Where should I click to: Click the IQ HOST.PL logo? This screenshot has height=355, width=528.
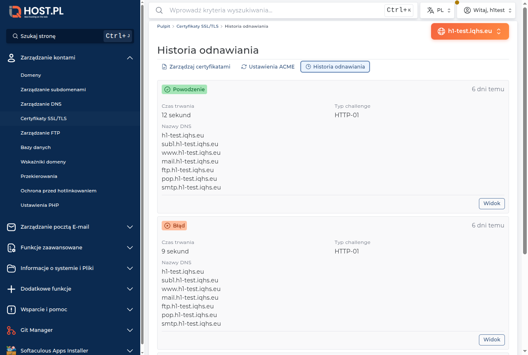click(36, 12)
